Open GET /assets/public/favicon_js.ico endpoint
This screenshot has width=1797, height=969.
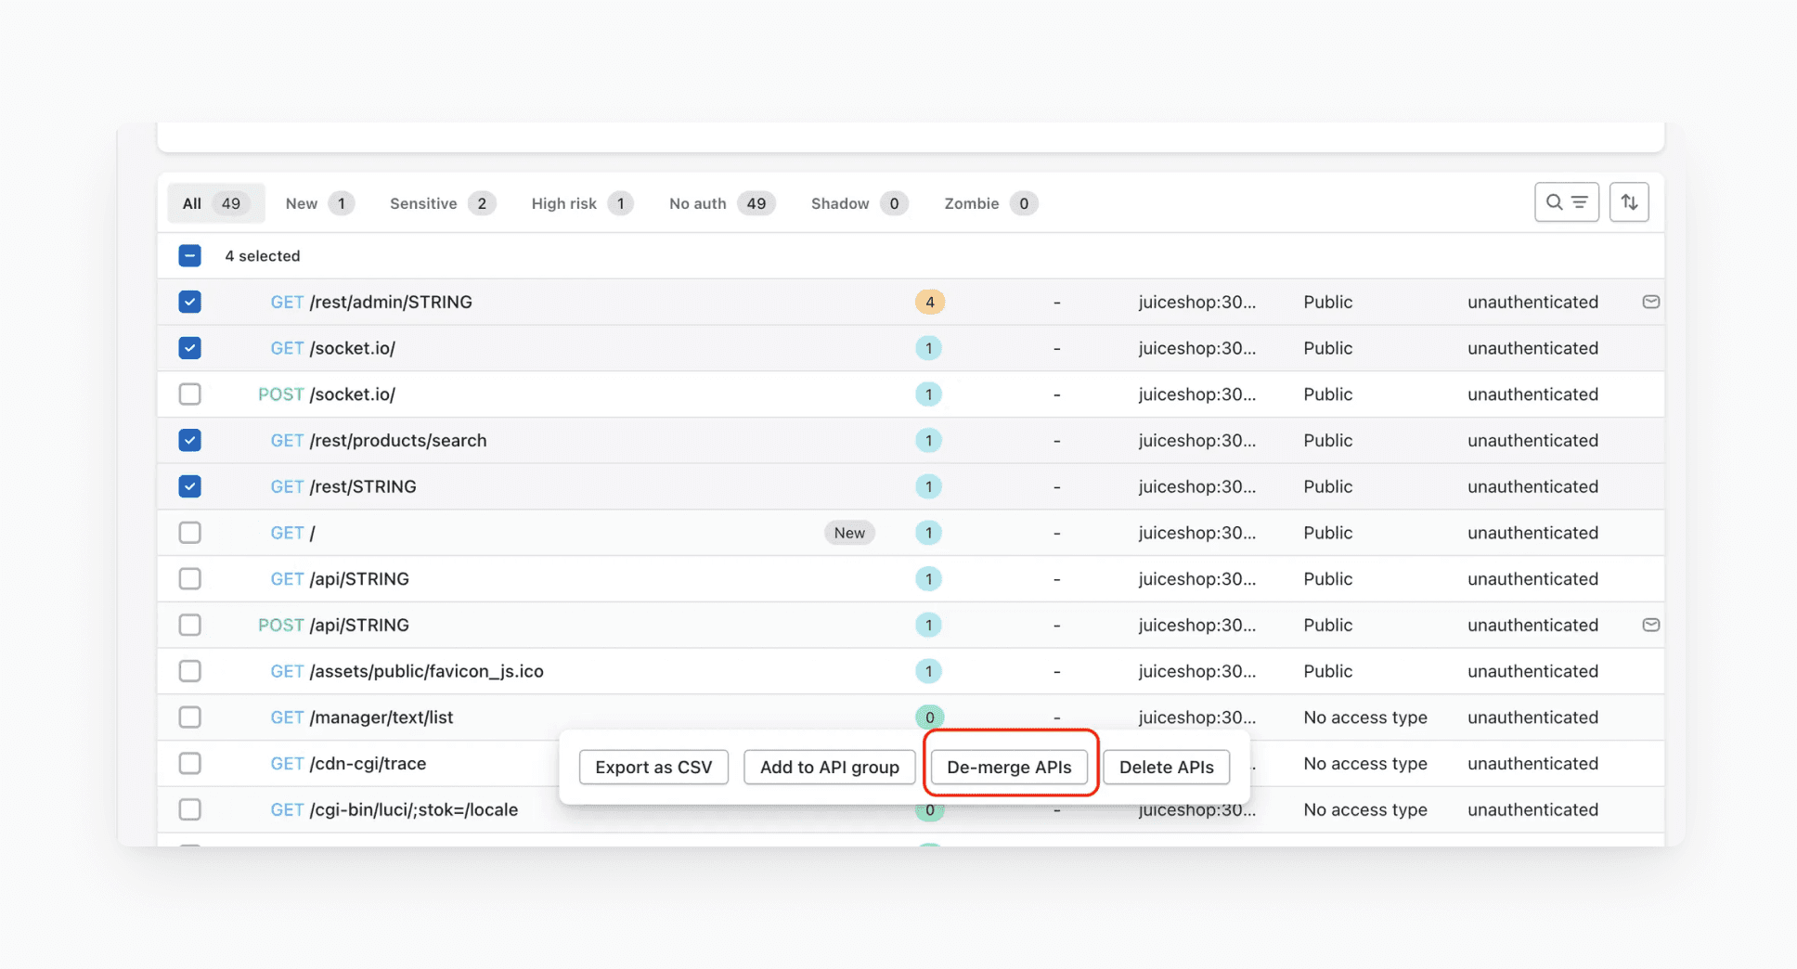[407, 671]
